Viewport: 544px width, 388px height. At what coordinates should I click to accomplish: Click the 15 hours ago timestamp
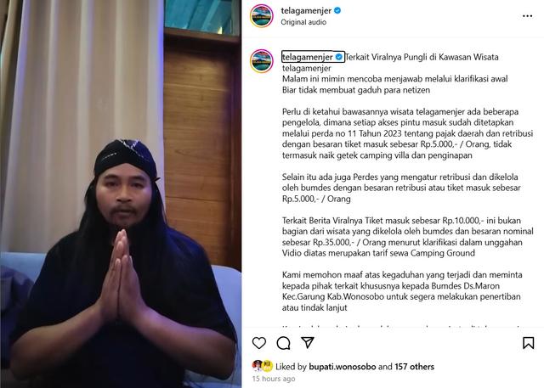274,379
